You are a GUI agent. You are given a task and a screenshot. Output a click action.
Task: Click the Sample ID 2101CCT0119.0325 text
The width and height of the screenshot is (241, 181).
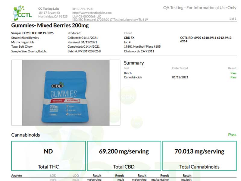tap(32, 33)
